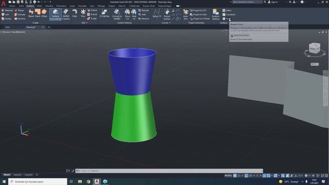
Task: Click the Chrome taskbar icon
Action: point(88,181)
